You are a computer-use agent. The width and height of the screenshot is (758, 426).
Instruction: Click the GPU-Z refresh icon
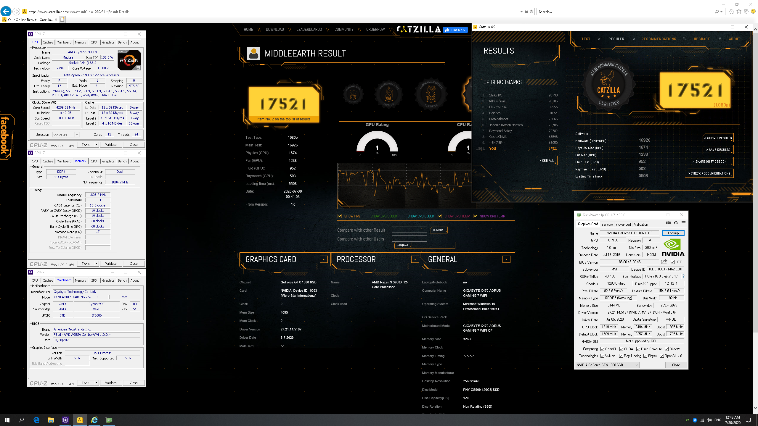(676, 223)
